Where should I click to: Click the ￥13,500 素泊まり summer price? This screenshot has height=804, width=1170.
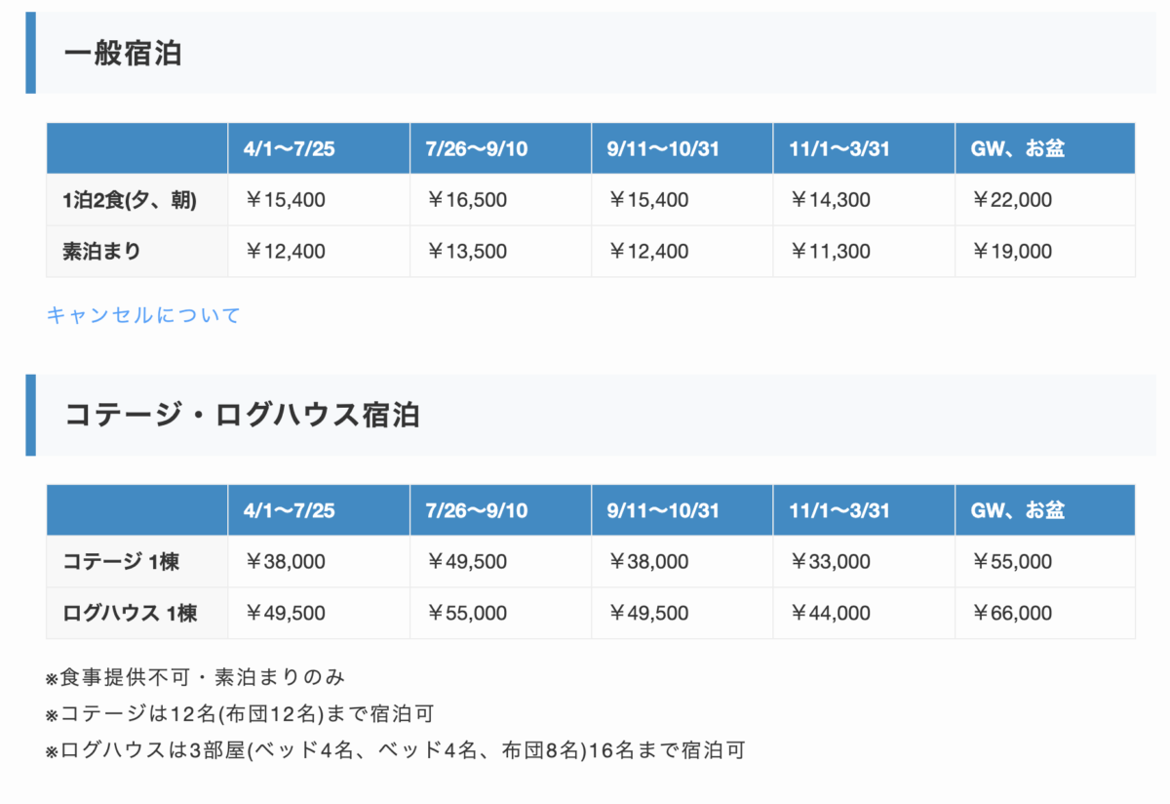467,252
